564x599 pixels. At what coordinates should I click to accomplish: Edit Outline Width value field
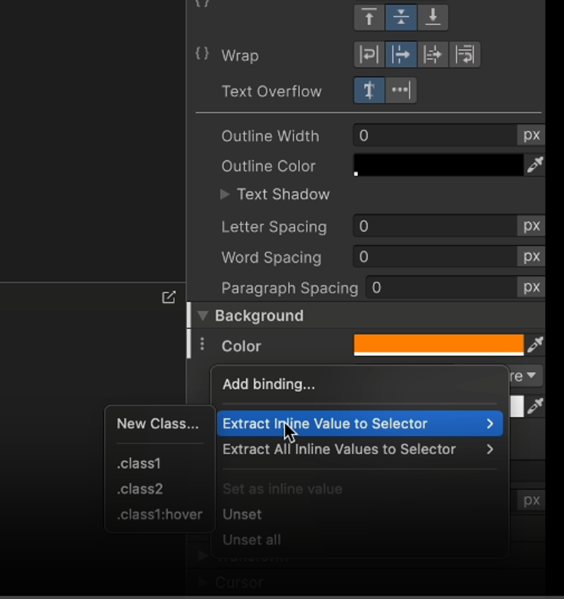tap(436, 135)
